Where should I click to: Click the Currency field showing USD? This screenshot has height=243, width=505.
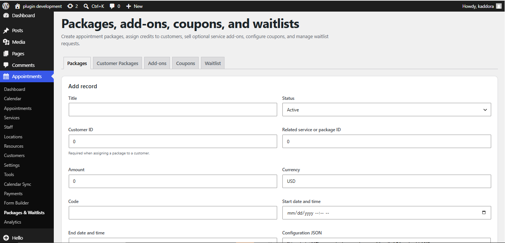(387, 181)
